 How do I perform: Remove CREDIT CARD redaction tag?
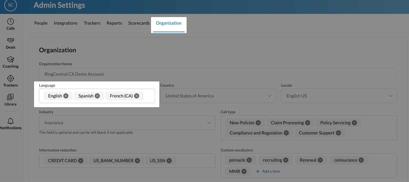pos(81,161)
